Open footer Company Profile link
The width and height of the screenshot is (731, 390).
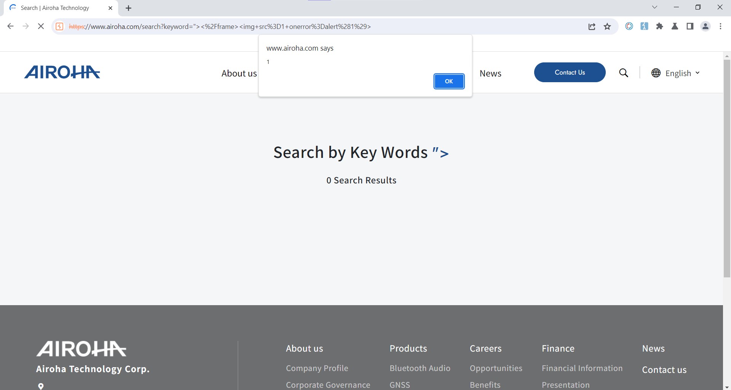click(x=317, y=368)
